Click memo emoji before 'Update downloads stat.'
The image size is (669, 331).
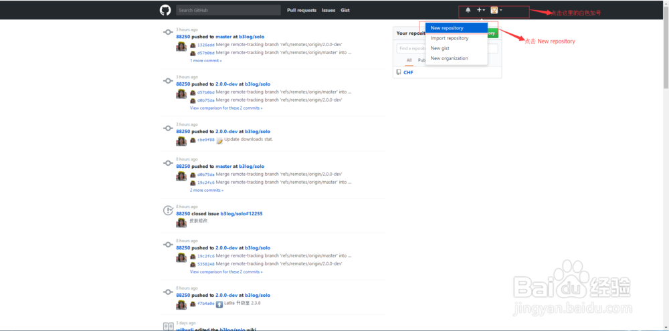click(x=219, y=140)
